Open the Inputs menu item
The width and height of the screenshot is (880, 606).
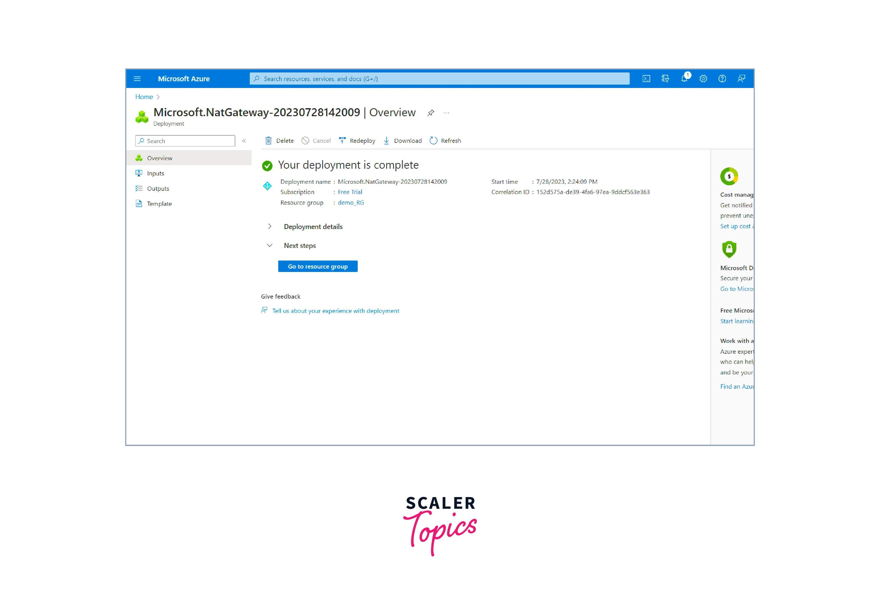155,173
